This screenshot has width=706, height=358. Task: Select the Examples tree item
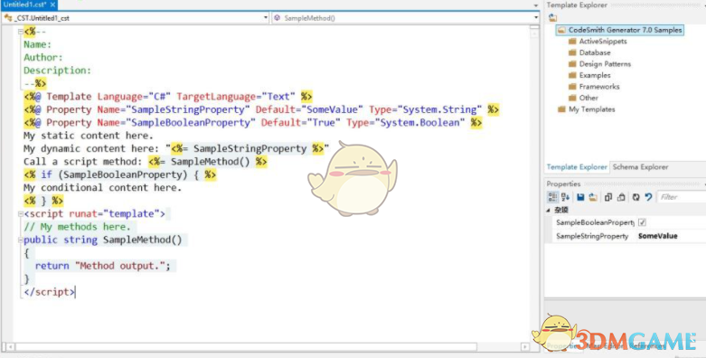595,75
